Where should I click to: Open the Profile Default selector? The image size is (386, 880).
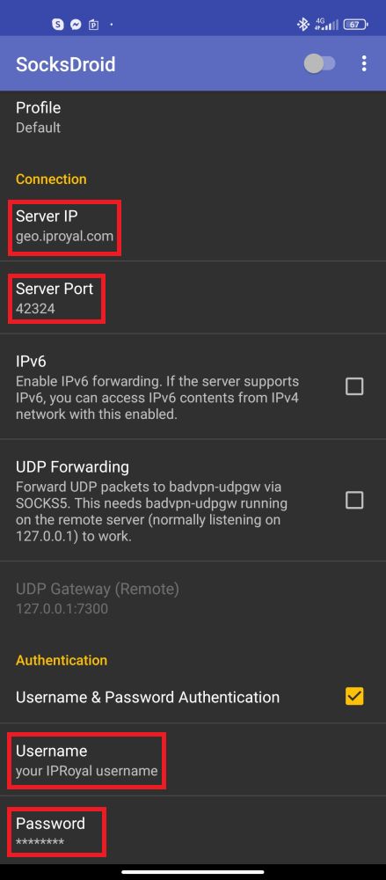pyautogui.click(x=193, y=117)
